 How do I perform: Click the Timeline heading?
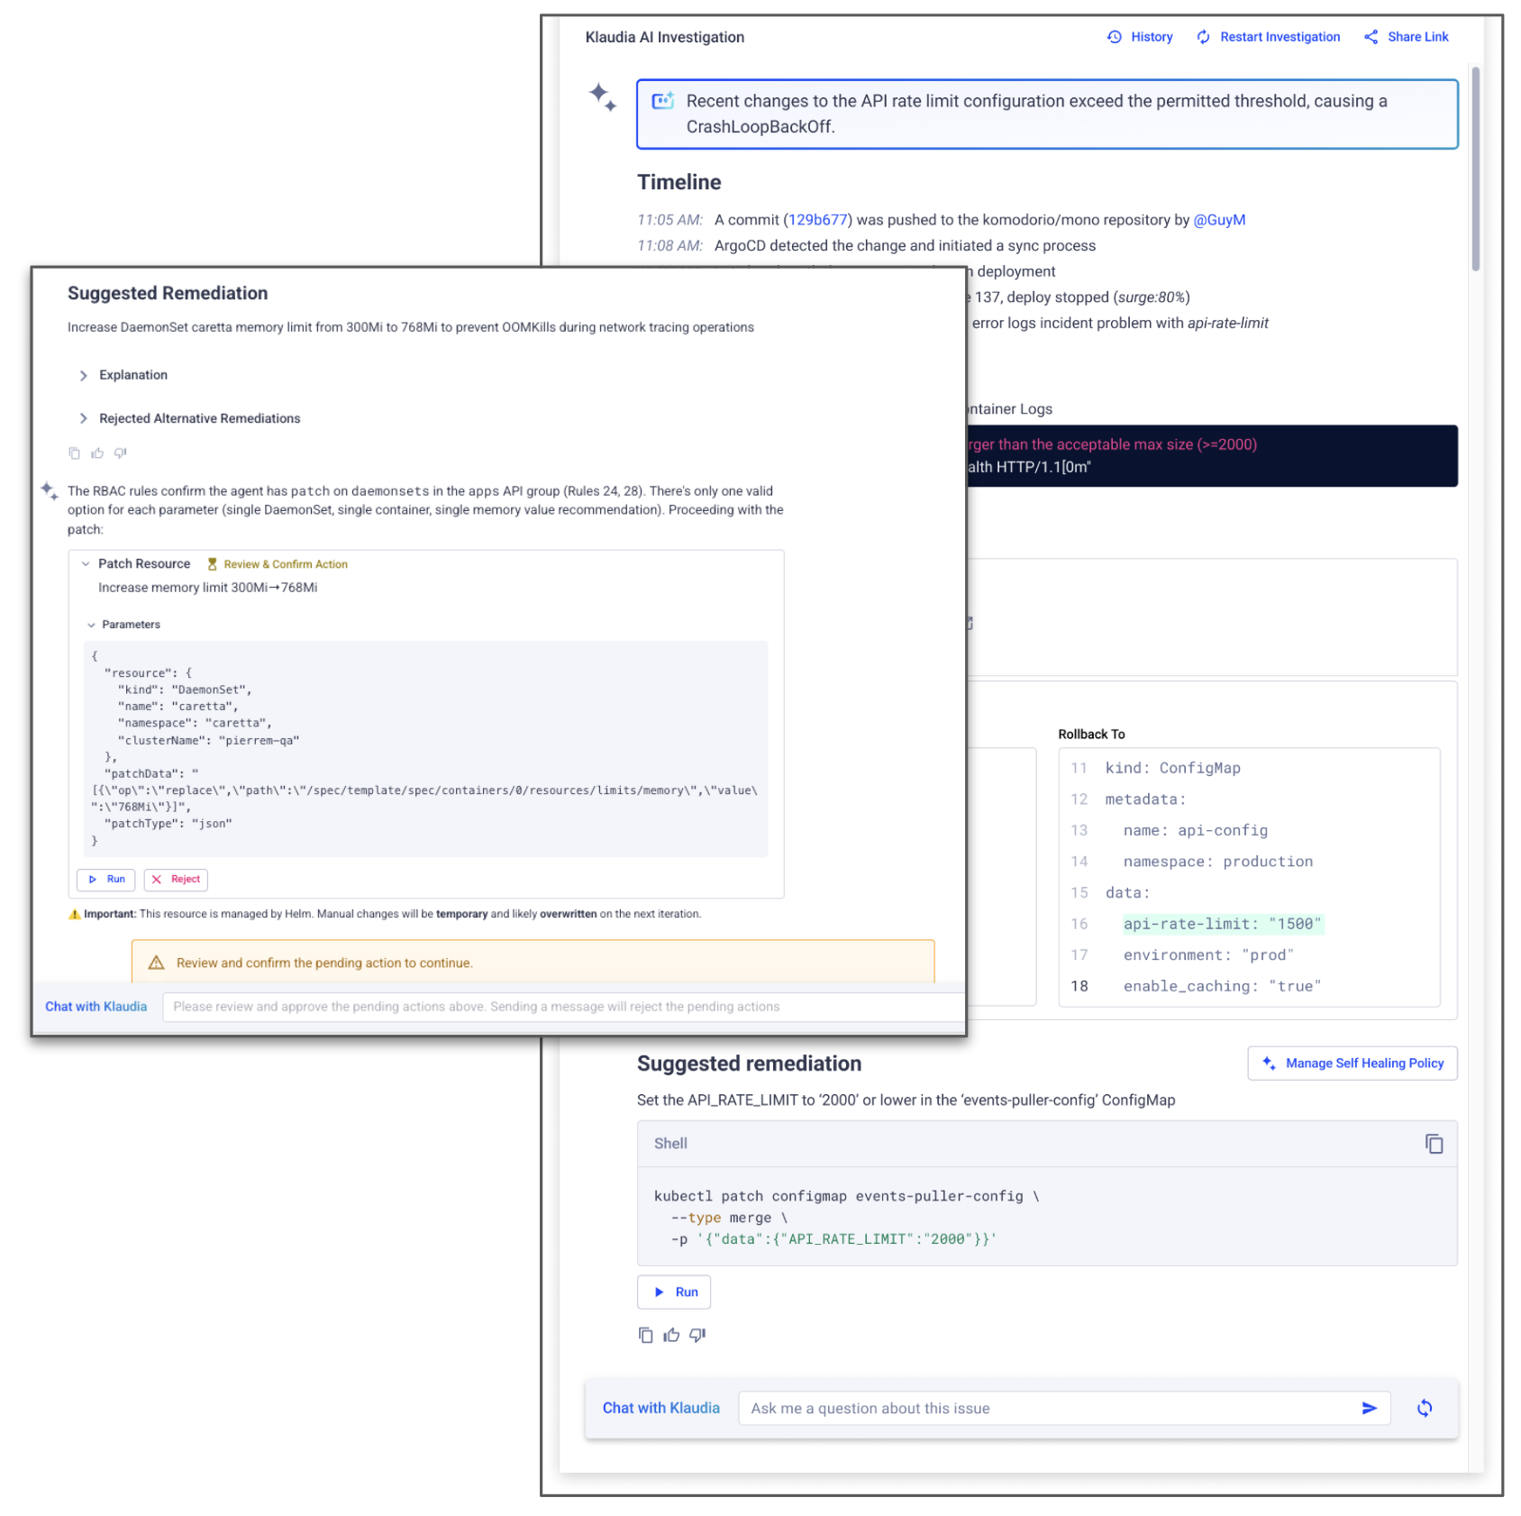679,183
